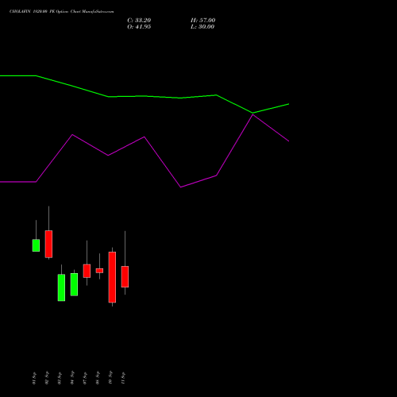Click the 03 Sep date label
Screen dimensions: 397x397
[x=60, y=378]
